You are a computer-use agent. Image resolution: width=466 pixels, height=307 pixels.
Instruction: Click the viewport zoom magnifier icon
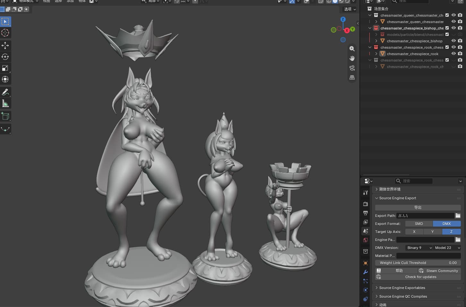pos(352,49)
